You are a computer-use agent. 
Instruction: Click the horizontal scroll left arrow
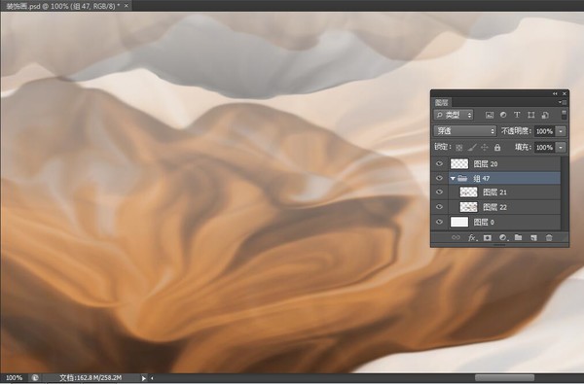152,378
